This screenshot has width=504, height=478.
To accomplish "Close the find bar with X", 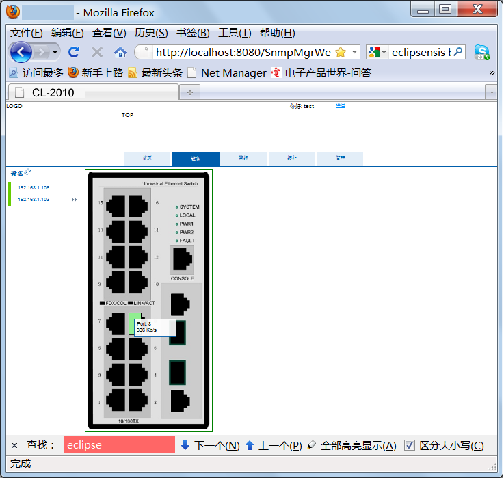I will click(x=14, y=445).
